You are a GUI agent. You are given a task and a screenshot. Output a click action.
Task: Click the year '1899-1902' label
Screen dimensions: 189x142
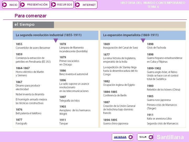pos(154,68)
